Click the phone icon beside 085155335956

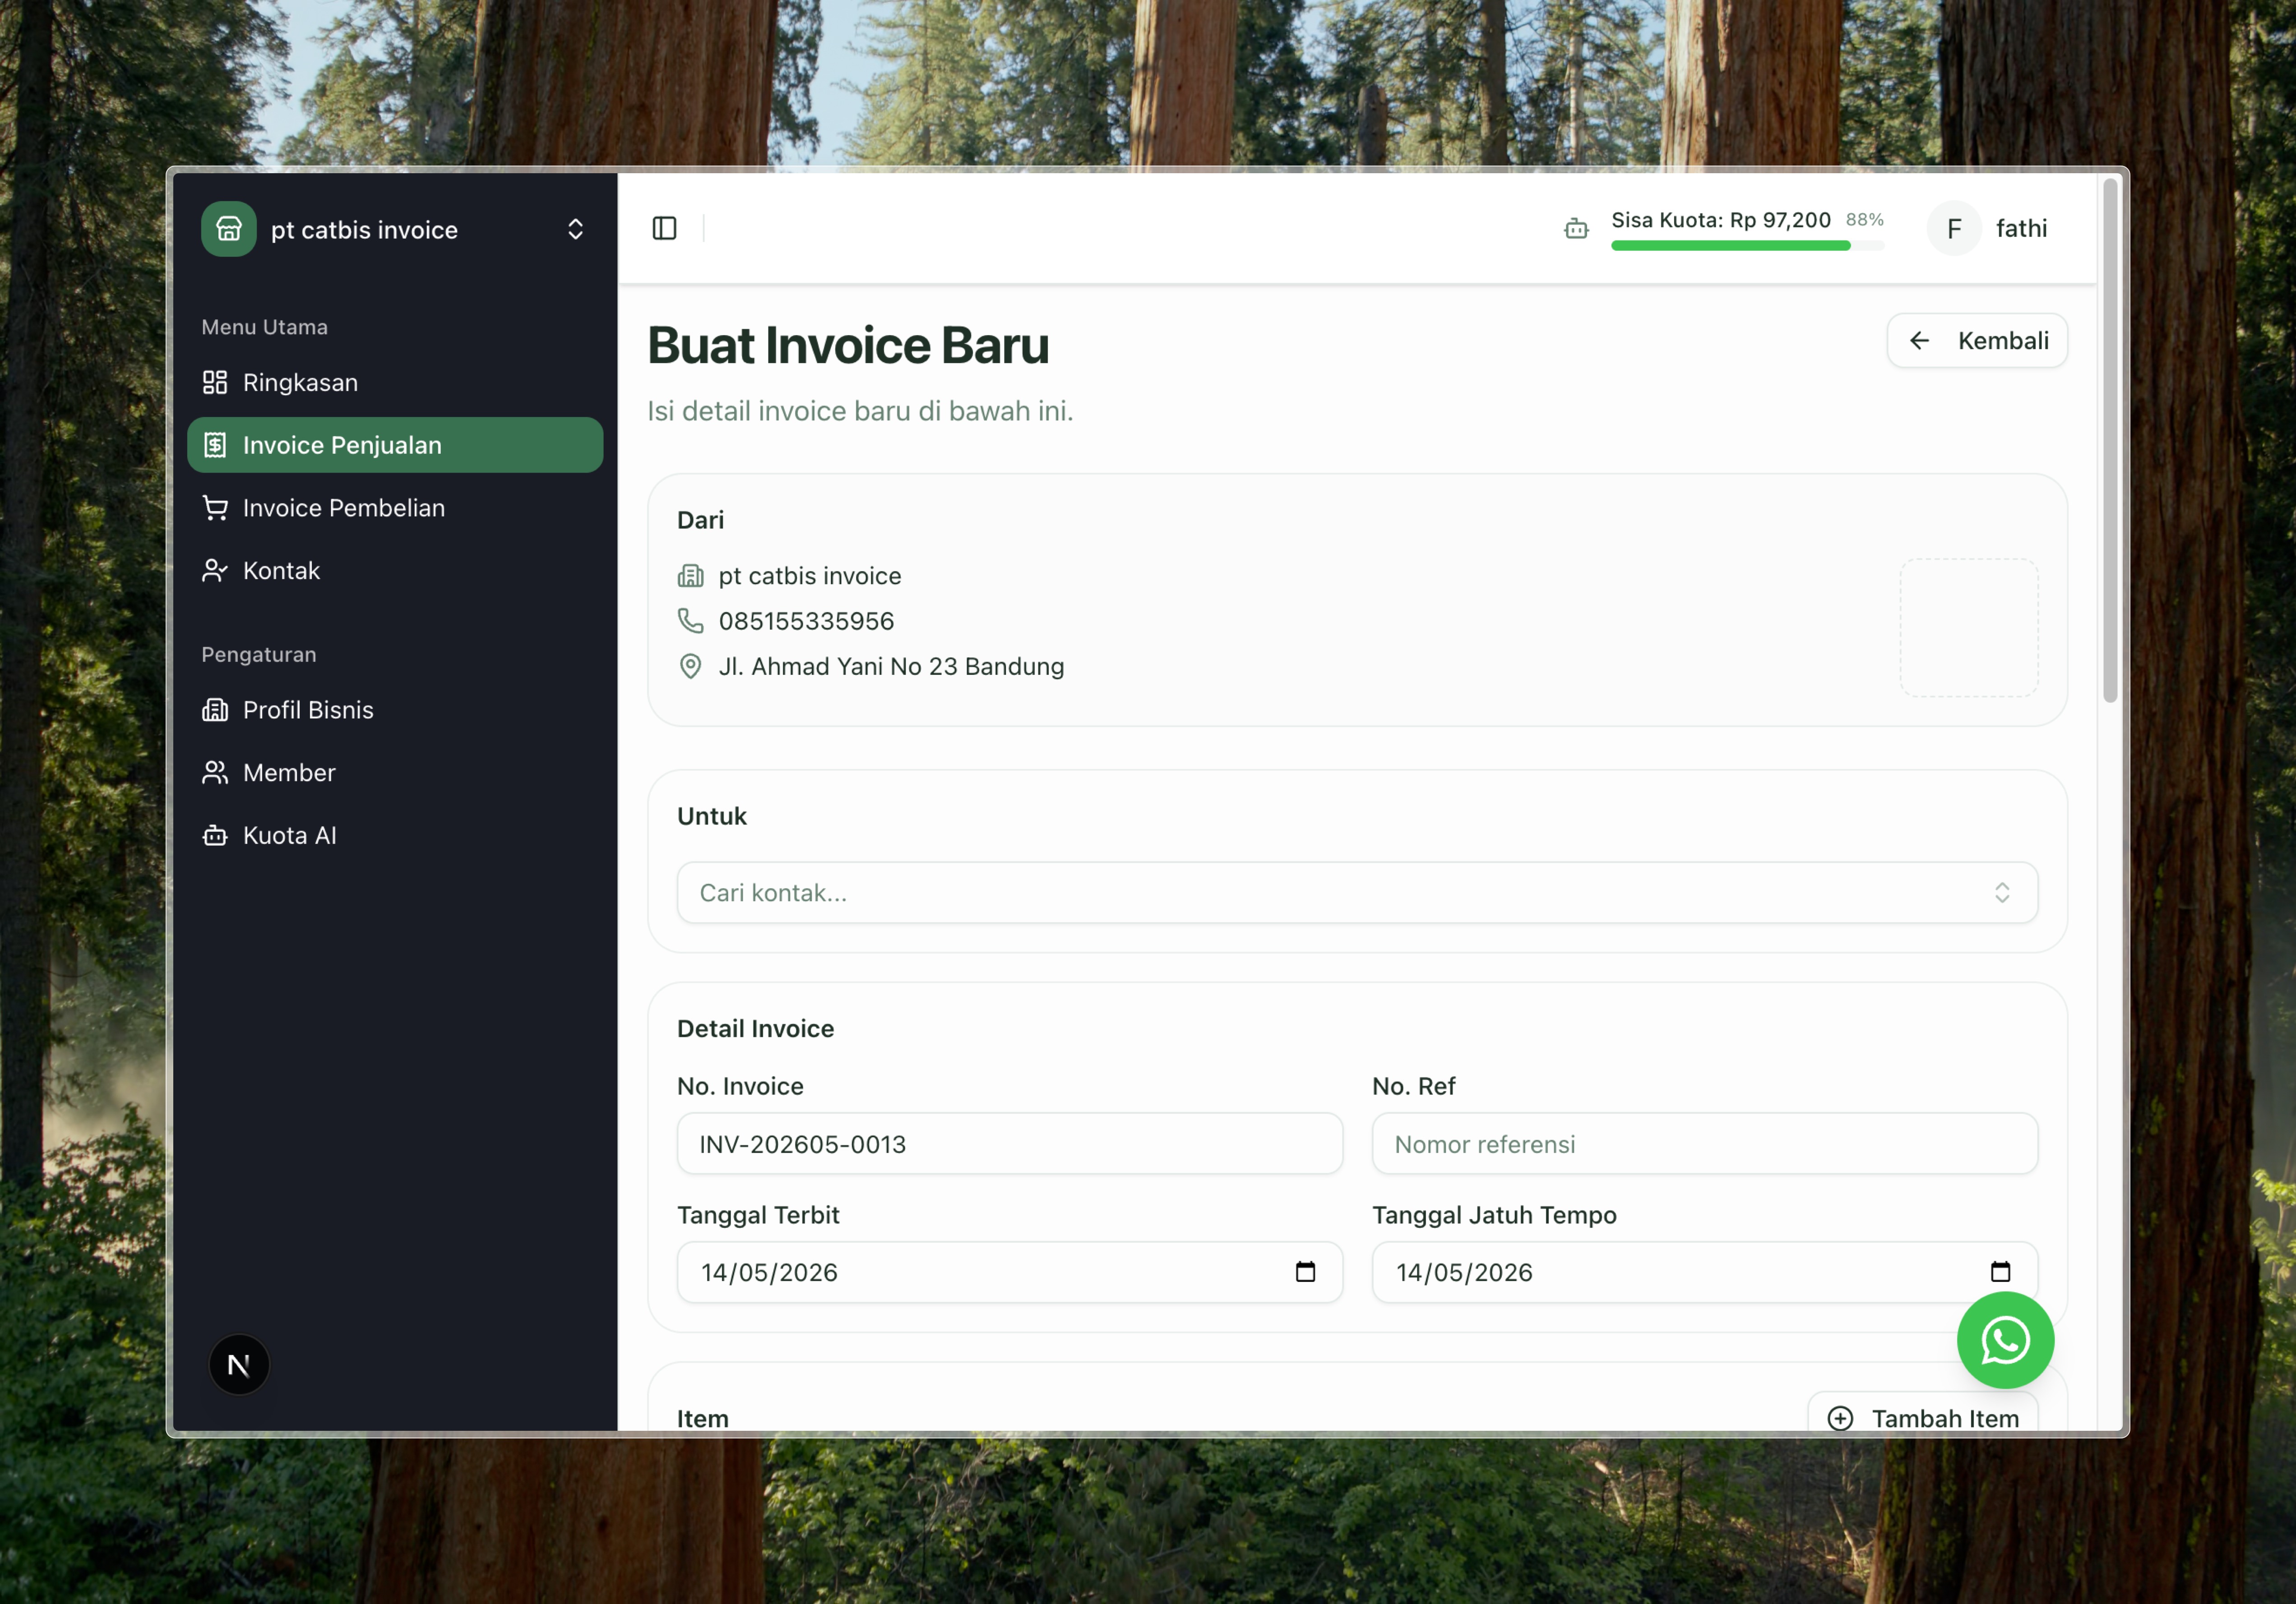[690, 621]
